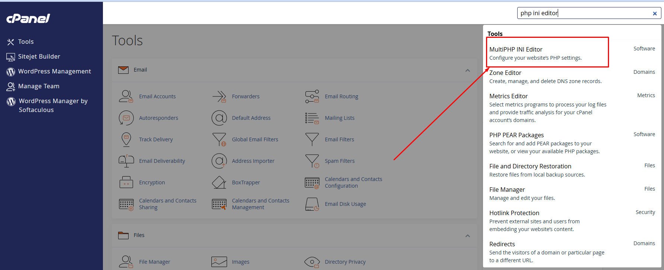
Task: Open the Email Accounts icon
Action: 126,96
